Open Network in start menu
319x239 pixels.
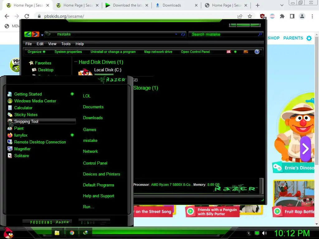coord(90,152)
